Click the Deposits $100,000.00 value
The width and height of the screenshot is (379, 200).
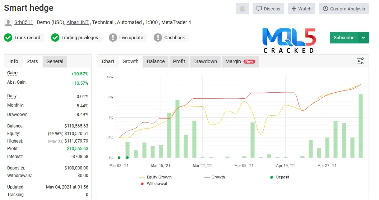77,168
